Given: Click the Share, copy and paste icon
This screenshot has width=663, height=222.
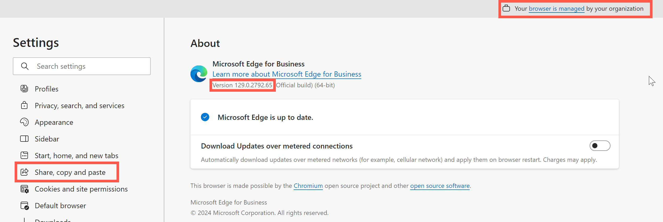Looking at the screenshot, I should tap(24, 172).
